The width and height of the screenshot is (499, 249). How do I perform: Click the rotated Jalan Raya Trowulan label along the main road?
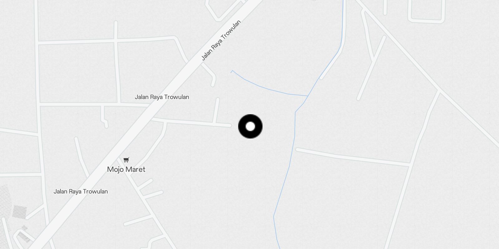[x=221, y=40]
